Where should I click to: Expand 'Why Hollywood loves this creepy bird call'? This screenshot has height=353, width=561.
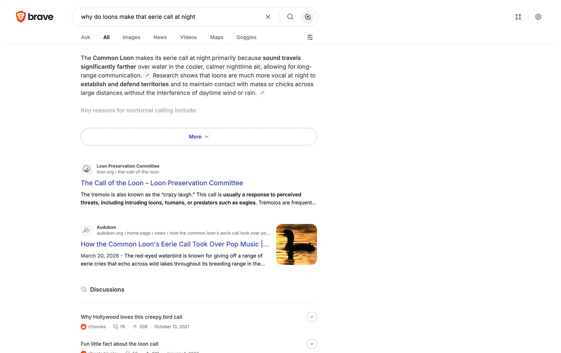tap(312, 317)
